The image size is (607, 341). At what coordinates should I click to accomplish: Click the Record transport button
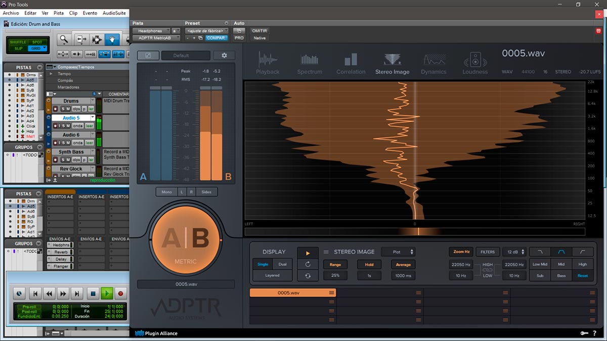tap(120, 293)
